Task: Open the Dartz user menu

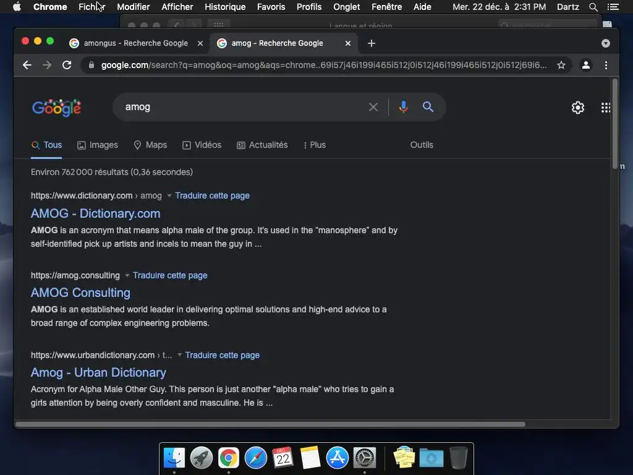Action: click(x=567, y=7)
